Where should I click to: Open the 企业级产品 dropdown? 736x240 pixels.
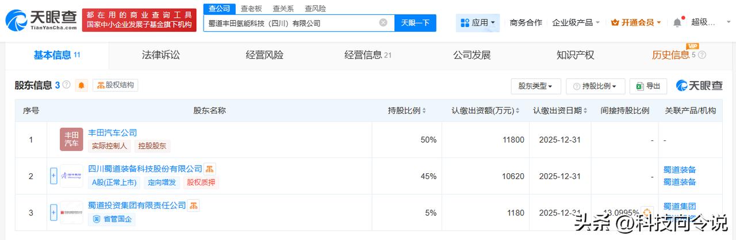click(576, 22)
